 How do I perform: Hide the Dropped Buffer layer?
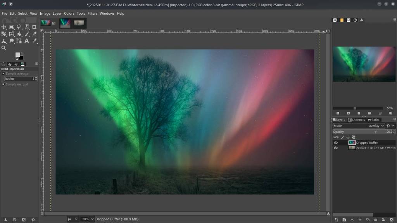tap(336, 142)
